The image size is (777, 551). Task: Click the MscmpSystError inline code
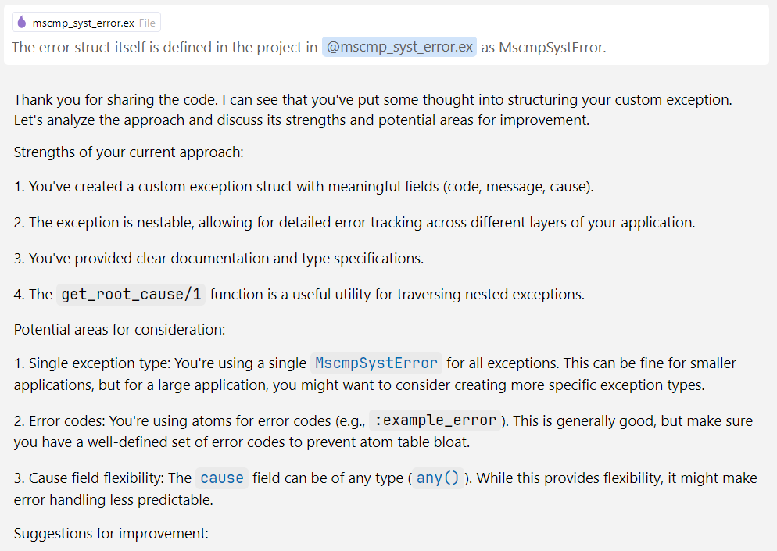pos(377,363)
